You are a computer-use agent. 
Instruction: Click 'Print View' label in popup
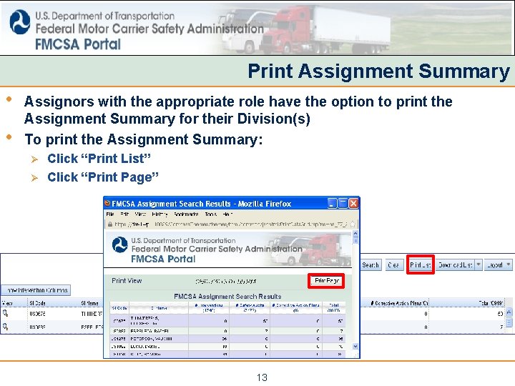127,281
